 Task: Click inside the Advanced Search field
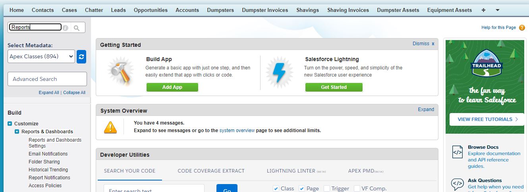(x=47, y=79)
